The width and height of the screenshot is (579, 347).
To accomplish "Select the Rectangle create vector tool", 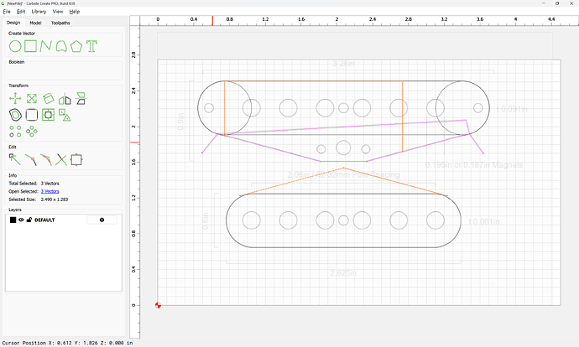I will pos(31,46).
